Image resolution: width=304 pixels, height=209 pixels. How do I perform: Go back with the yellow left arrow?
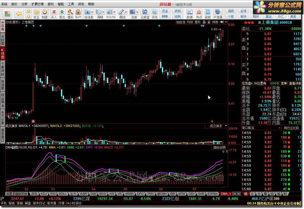coord(19,13)
